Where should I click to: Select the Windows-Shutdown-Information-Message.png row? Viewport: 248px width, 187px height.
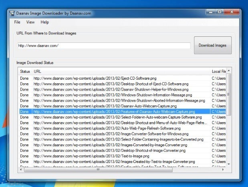123,95
